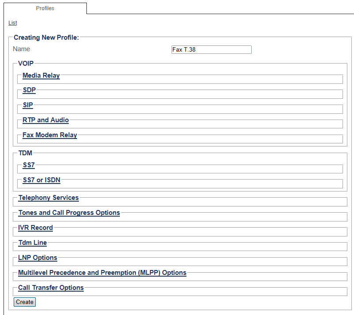Click the profile Name input field
354x315 pixels.
pyautogui.click(x=211, y=50)
